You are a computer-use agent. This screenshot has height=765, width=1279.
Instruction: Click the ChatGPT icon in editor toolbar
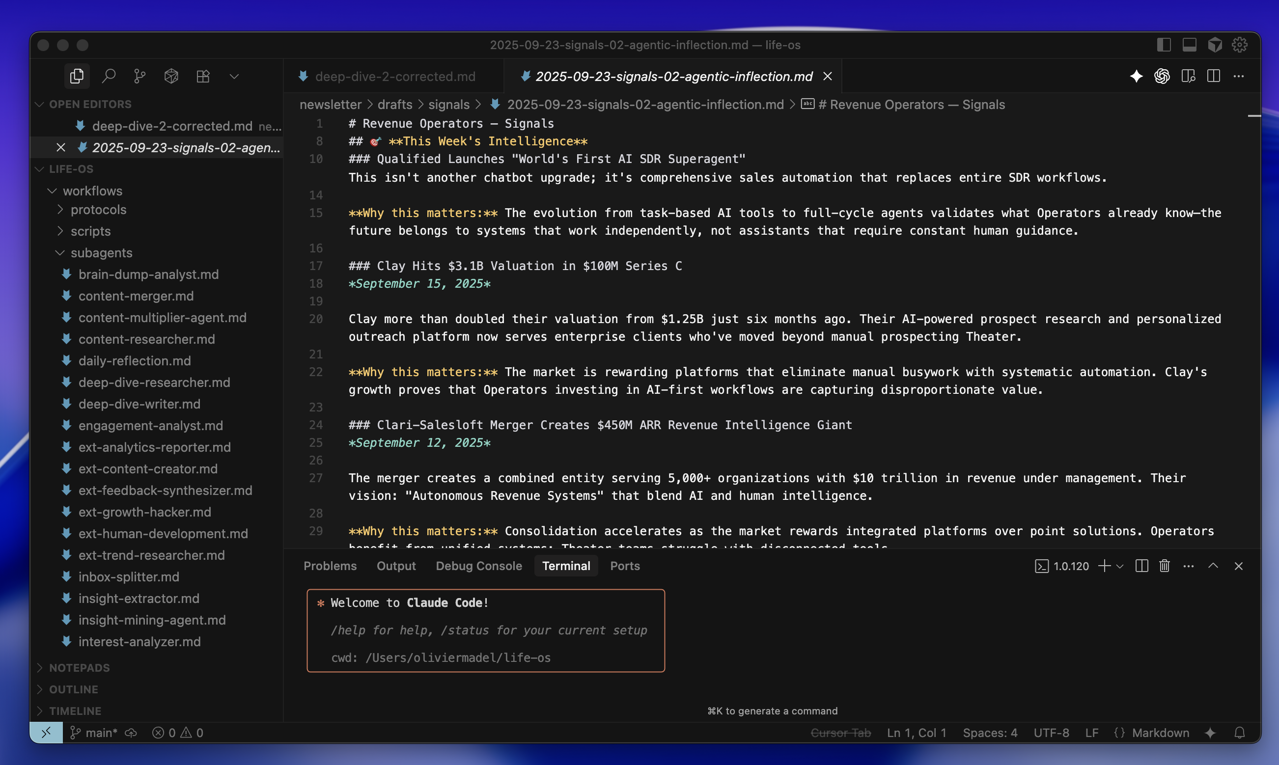1162,76
